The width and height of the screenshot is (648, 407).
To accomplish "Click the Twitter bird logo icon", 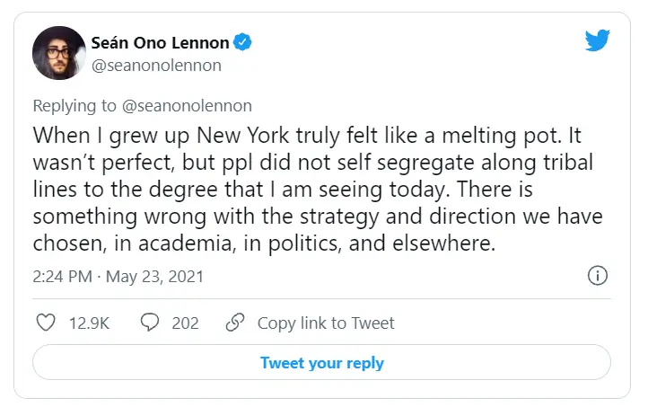I will (x=597, y=40).
